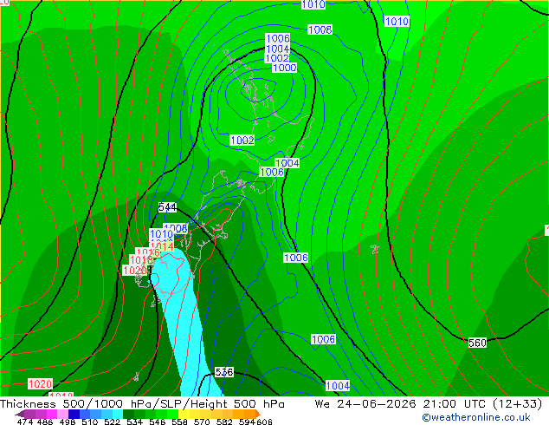This screenshot has width=549, height=425.
Task: Click the legend value 606
Action: (264, 422)
